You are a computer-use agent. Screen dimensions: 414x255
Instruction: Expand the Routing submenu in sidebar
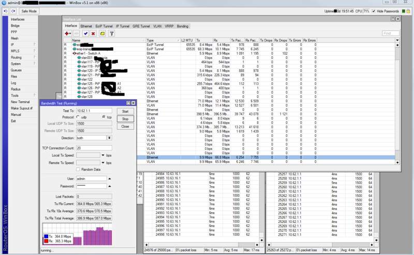pos(34,57)
